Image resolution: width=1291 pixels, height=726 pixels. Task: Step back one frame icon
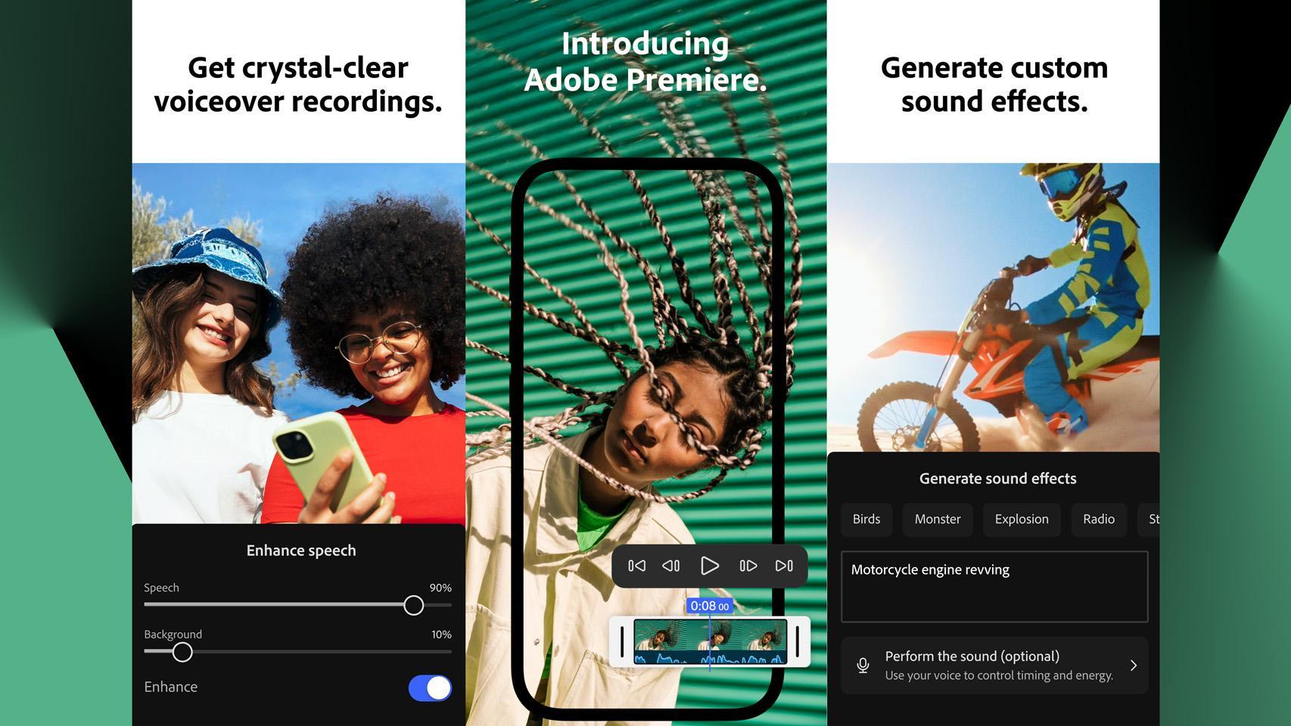click(671, 566)
